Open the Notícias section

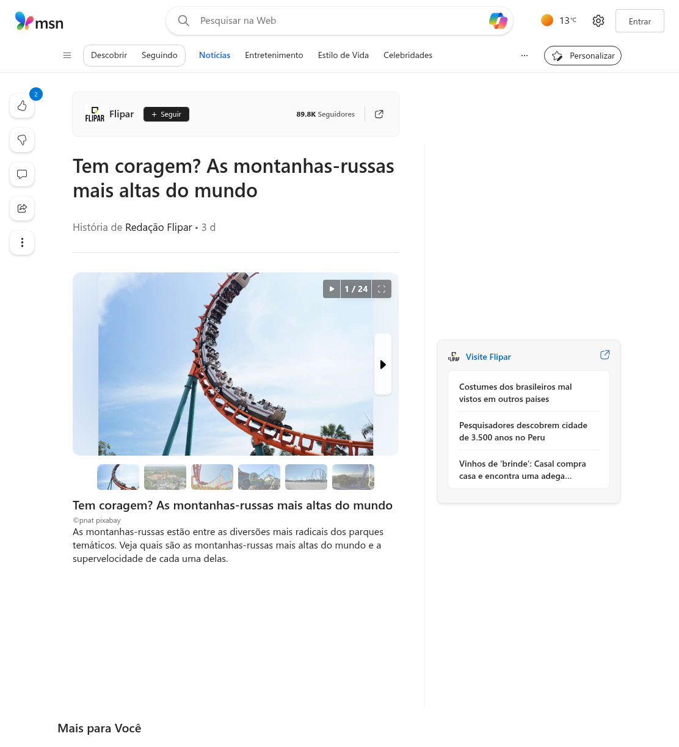tap(215, 55)
